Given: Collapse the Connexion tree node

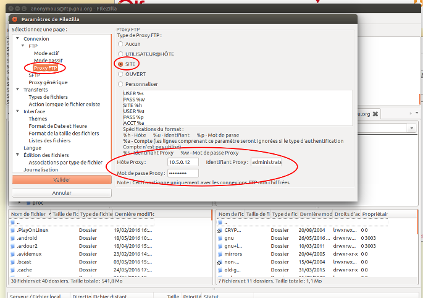Looking at the screenshot, I should (17, 39).
